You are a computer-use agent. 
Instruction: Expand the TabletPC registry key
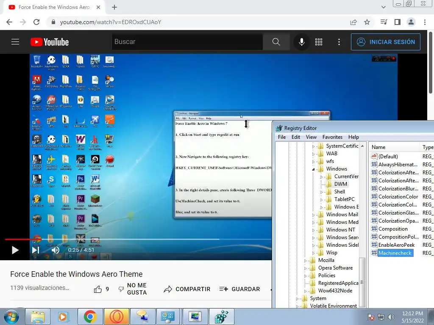[x=321, y=200]
